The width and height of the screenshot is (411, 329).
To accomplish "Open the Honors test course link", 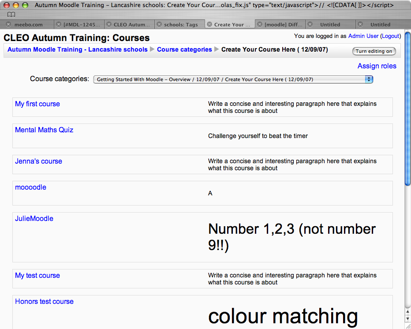I will (44, 301).
